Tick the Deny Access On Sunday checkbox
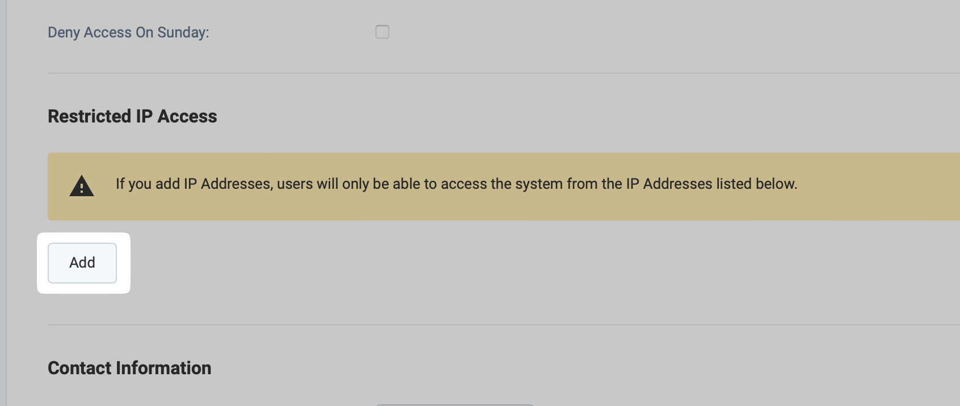Viewport: 960px width, 406px height. (x=382, y=32)
